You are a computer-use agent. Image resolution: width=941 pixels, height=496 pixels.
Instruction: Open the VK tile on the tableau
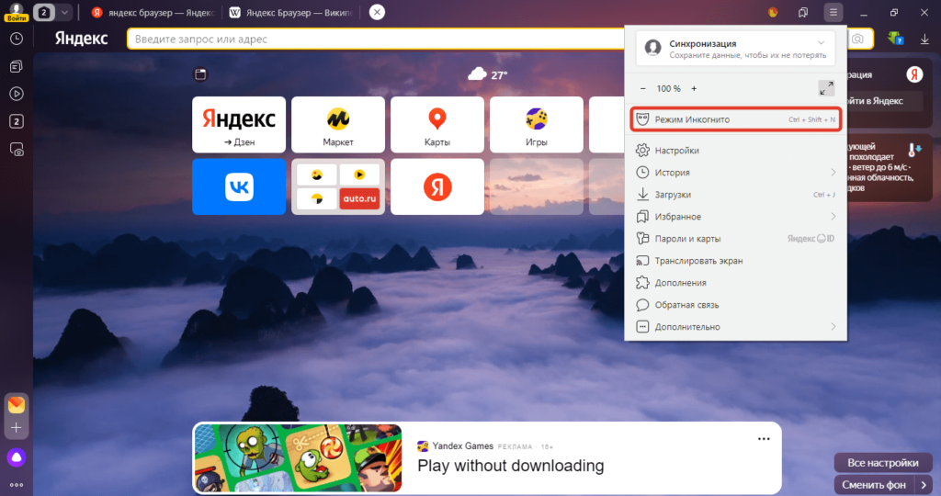point(238,186)
